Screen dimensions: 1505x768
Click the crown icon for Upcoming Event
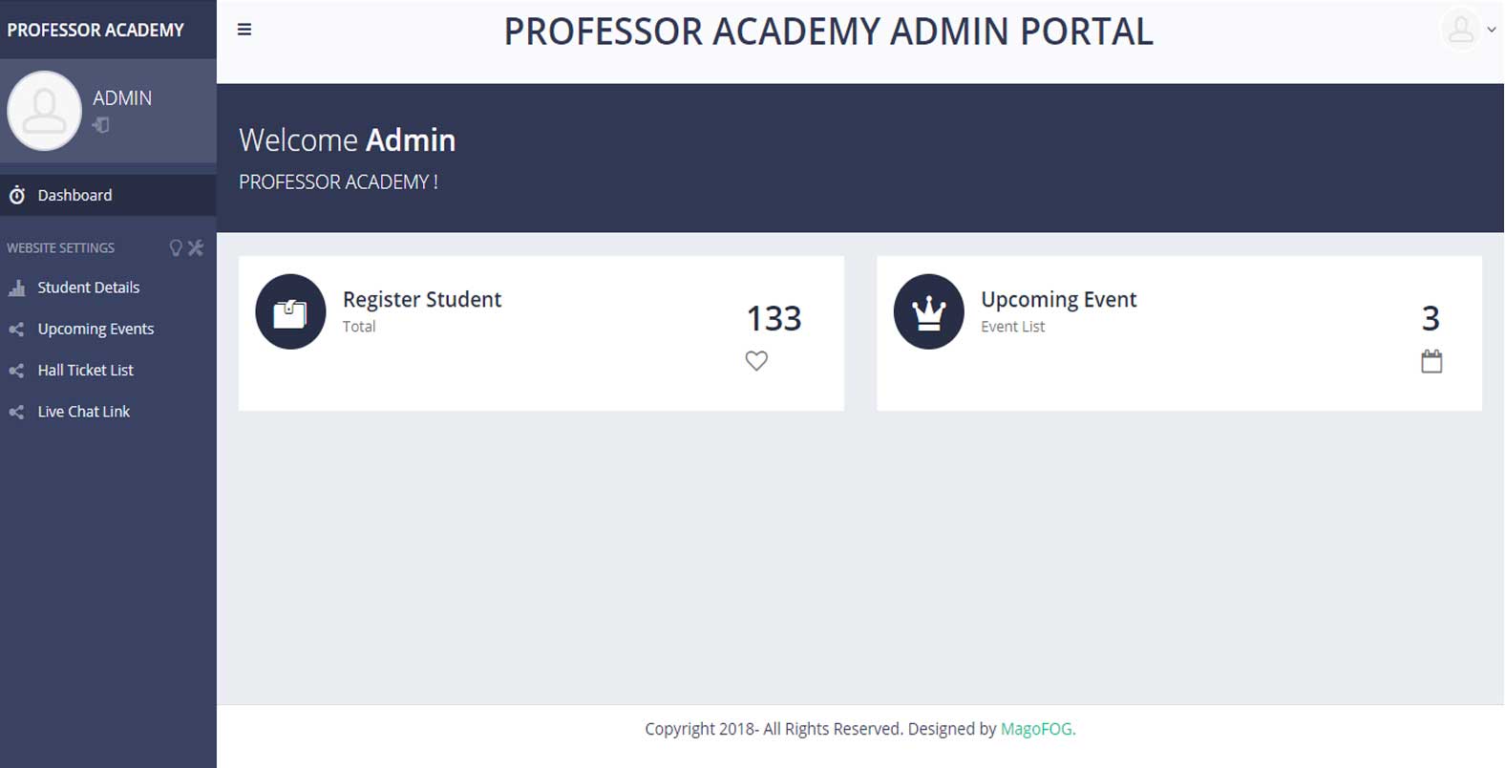(x=929, y=311)
